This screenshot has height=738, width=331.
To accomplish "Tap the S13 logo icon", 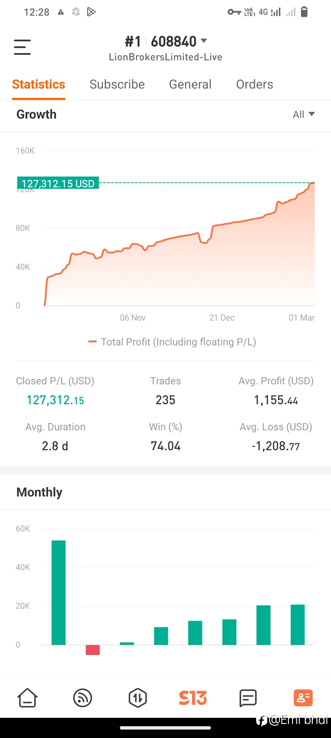I will tap(193, 698).
